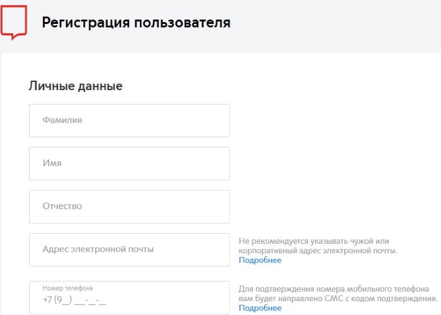
Task: Select the Отчество text box
Action: point(129,207)
